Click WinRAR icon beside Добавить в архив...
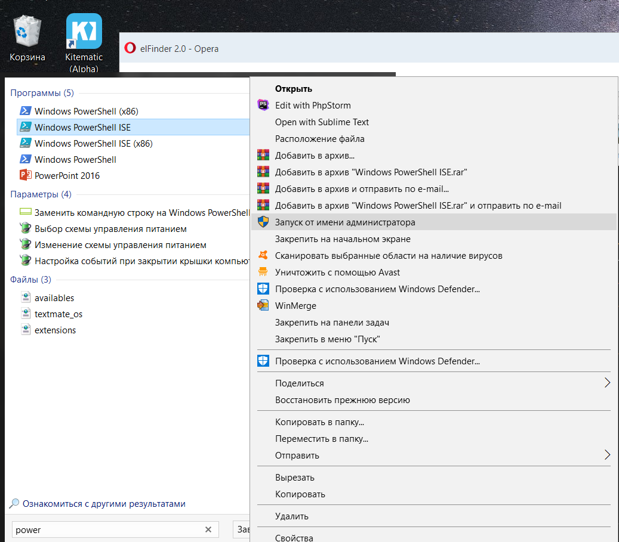Image resolution: width=619 pixels, height=542 pixels. click(263, 155)
